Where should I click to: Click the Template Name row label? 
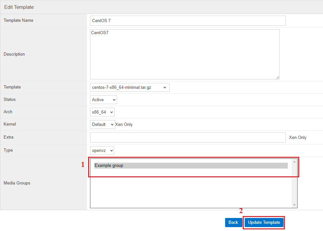click(x=18, y=20)
